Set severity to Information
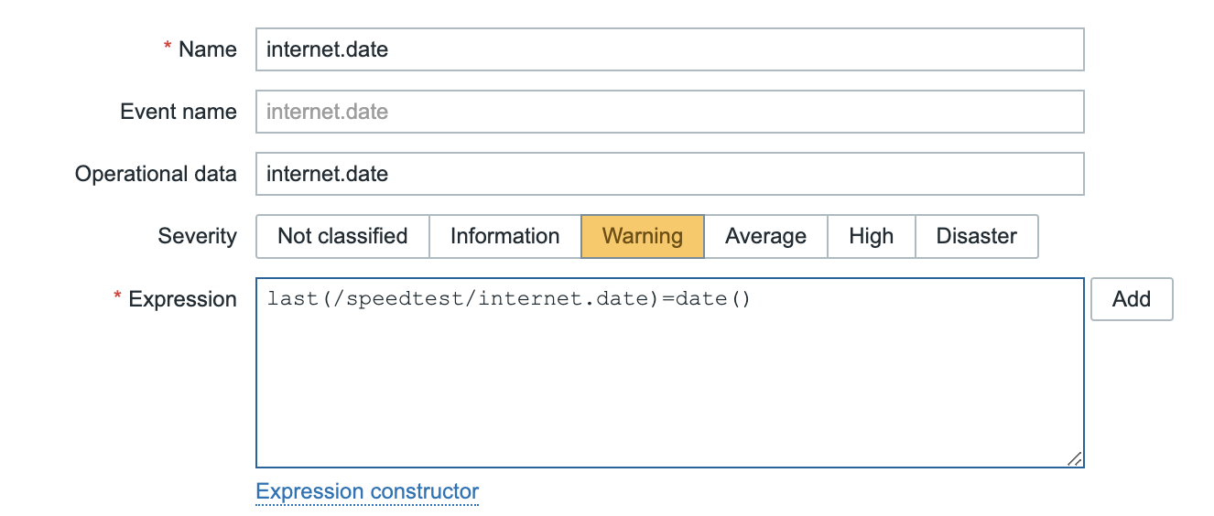 [504, 236]
